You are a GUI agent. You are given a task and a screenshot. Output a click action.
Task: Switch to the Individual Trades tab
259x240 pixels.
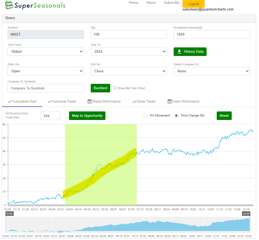[x=62, y=102]
